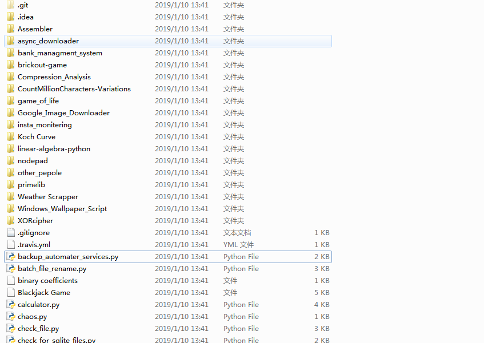The width and height of the screenshot is (484, 343).
Task: Click the Blackjack Game file icon
Action: pos(11,293)
